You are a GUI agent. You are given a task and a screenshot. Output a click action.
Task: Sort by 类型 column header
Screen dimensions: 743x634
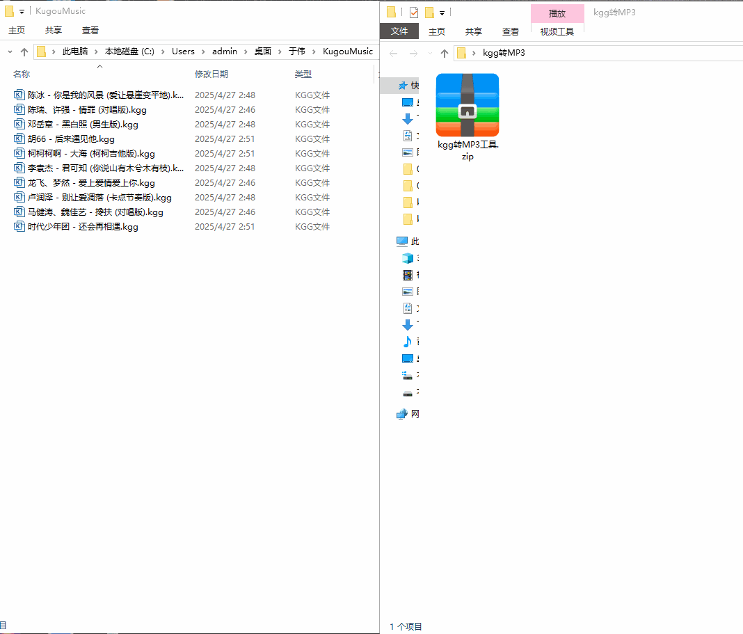303,74
